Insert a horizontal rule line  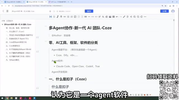89,17
